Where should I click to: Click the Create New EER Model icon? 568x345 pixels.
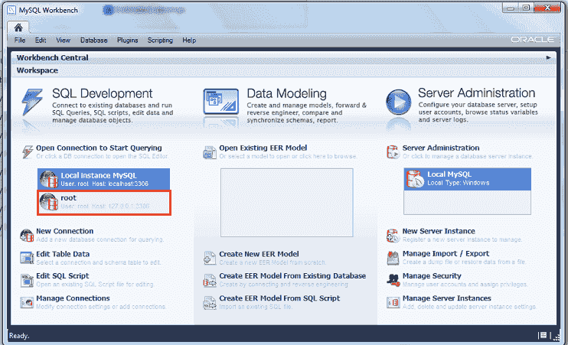pyautogui.click(x=210, y=258)
